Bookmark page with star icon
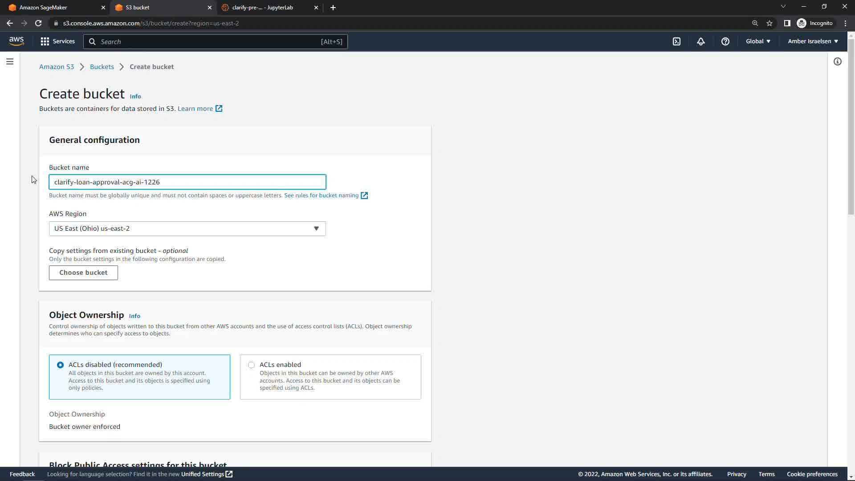855x481 pixels. (x=769, y=23)
